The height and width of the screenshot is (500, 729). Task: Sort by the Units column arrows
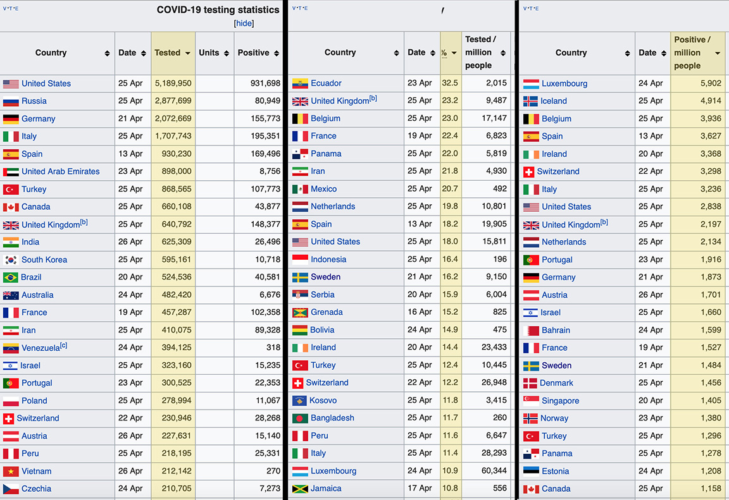click(226, 53)
